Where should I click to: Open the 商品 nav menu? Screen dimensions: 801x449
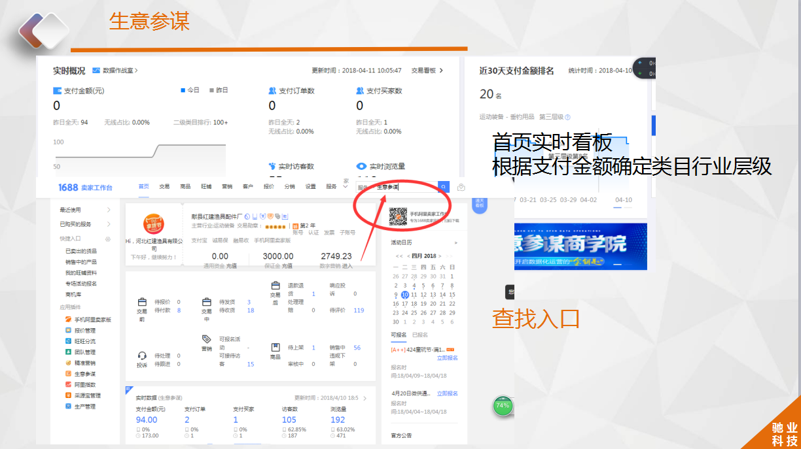185,187
